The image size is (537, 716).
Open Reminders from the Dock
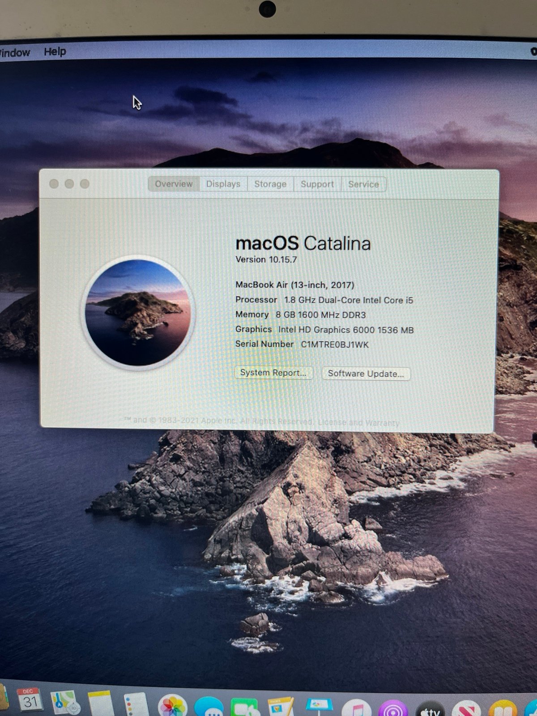tap(136, 704)
